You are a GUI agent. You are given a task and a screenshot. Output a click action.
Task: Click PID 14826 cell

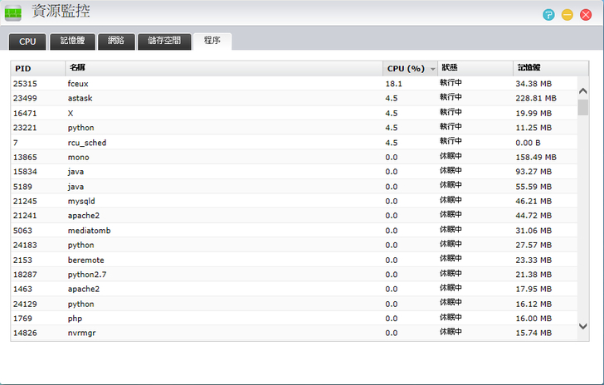pyautogui.click(x=25, y=333)
